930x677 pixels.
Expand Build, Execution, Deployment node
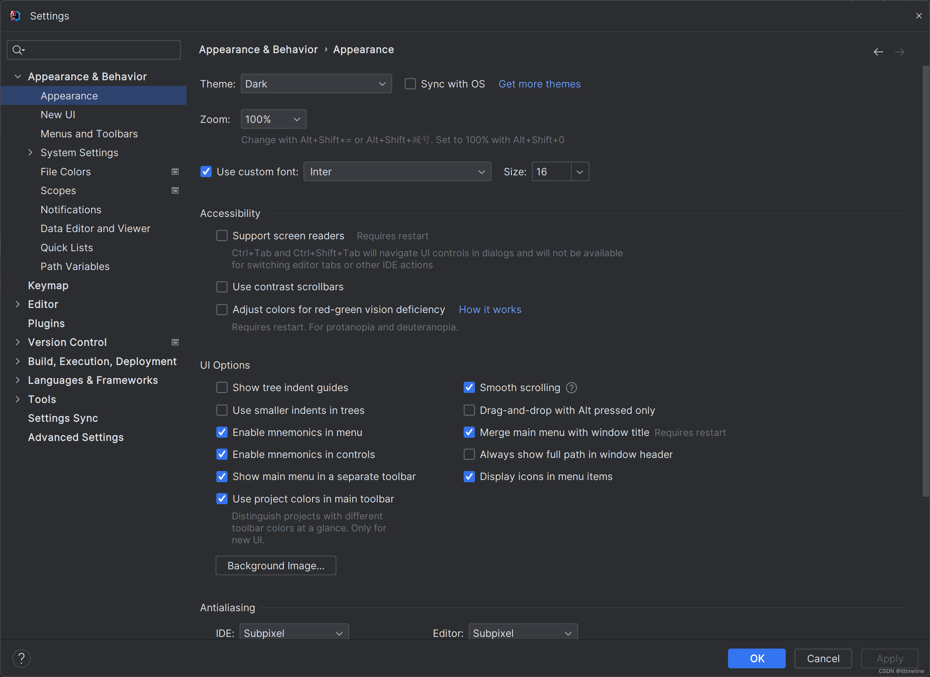18,361
